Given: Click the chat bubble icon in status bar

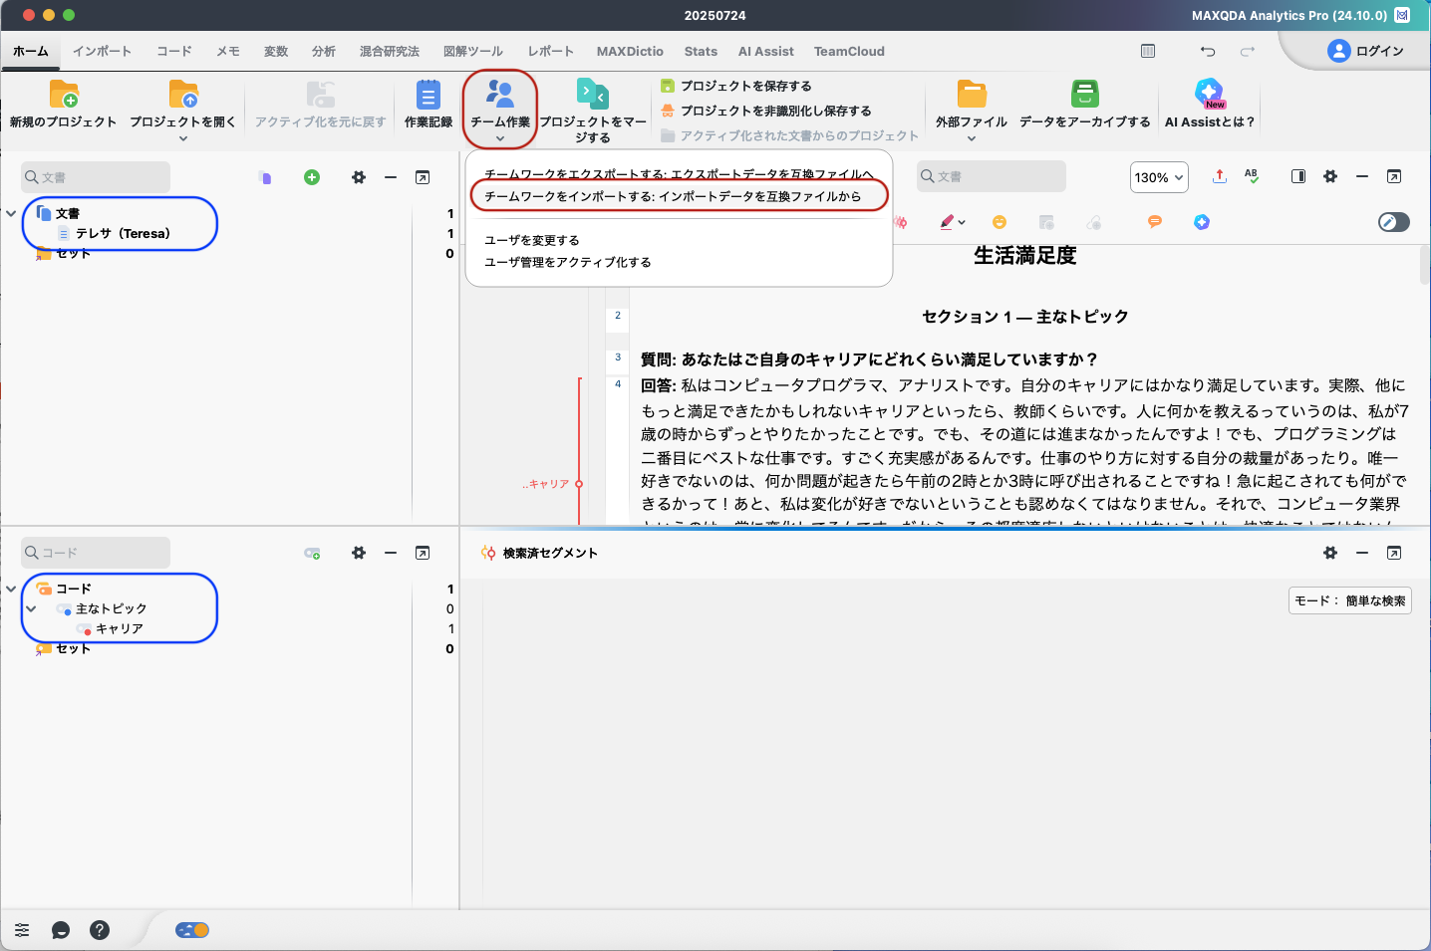Looking at the screenshot, I should pyautogui.click(x=61, y=930).
